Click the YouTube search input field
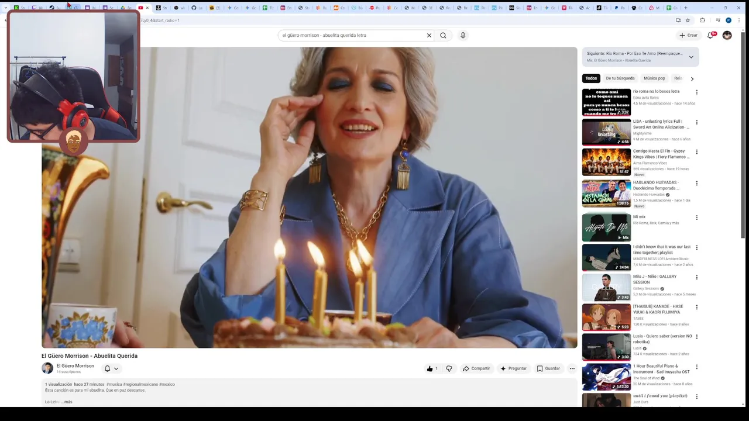 click(x=353, y=35)
